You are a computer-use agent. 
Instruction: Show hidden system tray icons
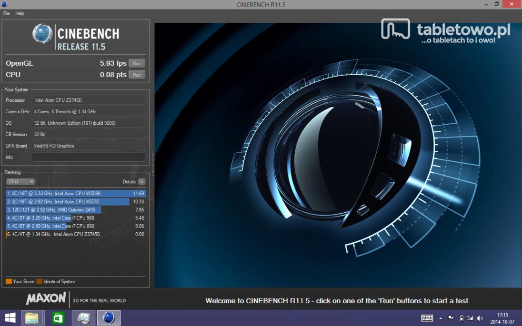coord(441,319)
